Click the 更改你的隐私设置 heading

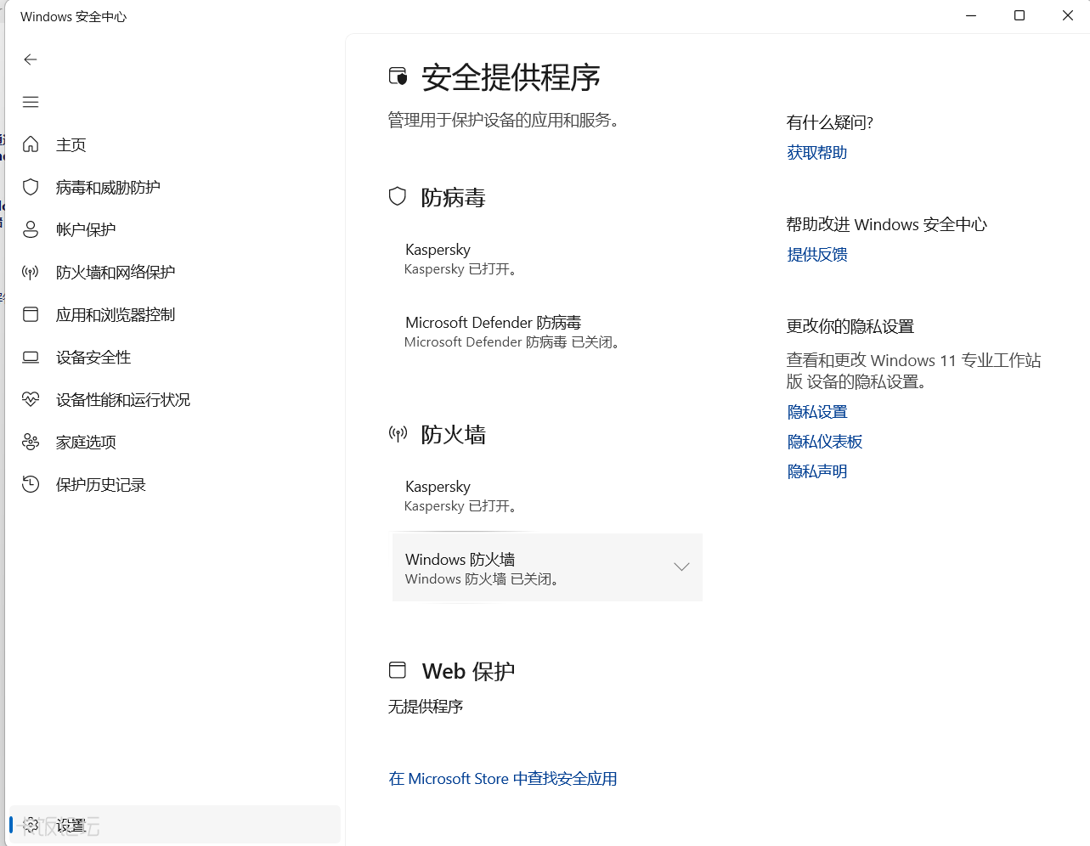850,326
